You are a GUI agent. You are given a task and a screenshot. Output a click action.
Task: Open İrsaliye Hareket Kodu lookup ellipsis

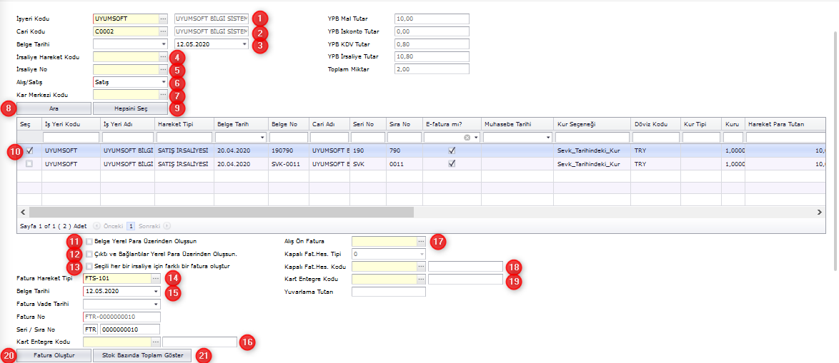click(x=163, y=57)
